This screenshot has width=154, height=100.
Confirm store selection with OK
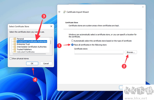32,63
